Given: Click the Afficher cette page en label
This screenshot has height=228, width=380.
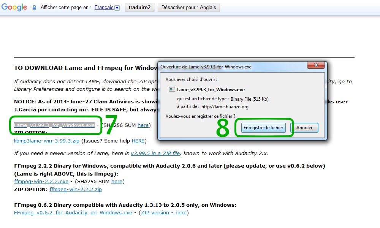Looking at the screenshot, I should 66,8.
